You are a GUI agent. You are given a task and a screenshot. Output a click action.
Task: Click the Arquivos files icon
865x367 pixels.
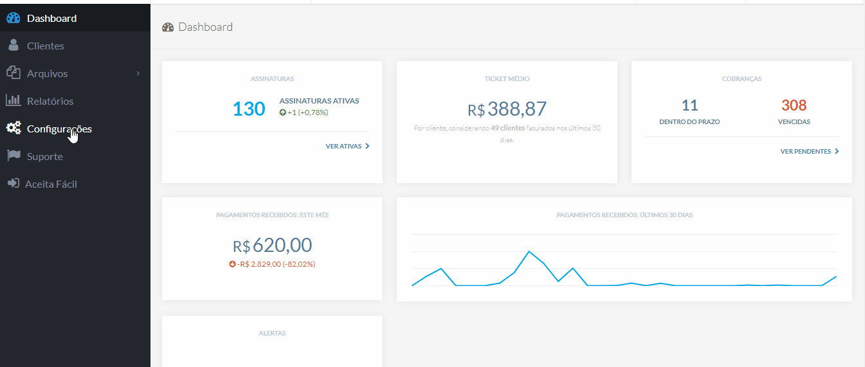tap(14, 73)
